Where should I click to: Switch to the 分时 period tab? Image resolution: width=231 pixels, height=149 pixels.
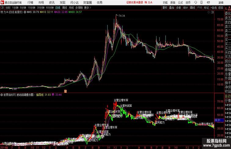pos(8,8)
